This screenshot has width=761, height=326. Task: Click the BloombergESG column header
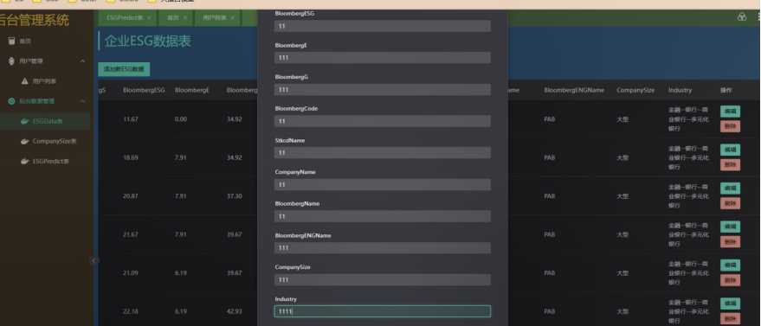pos(144,90)
